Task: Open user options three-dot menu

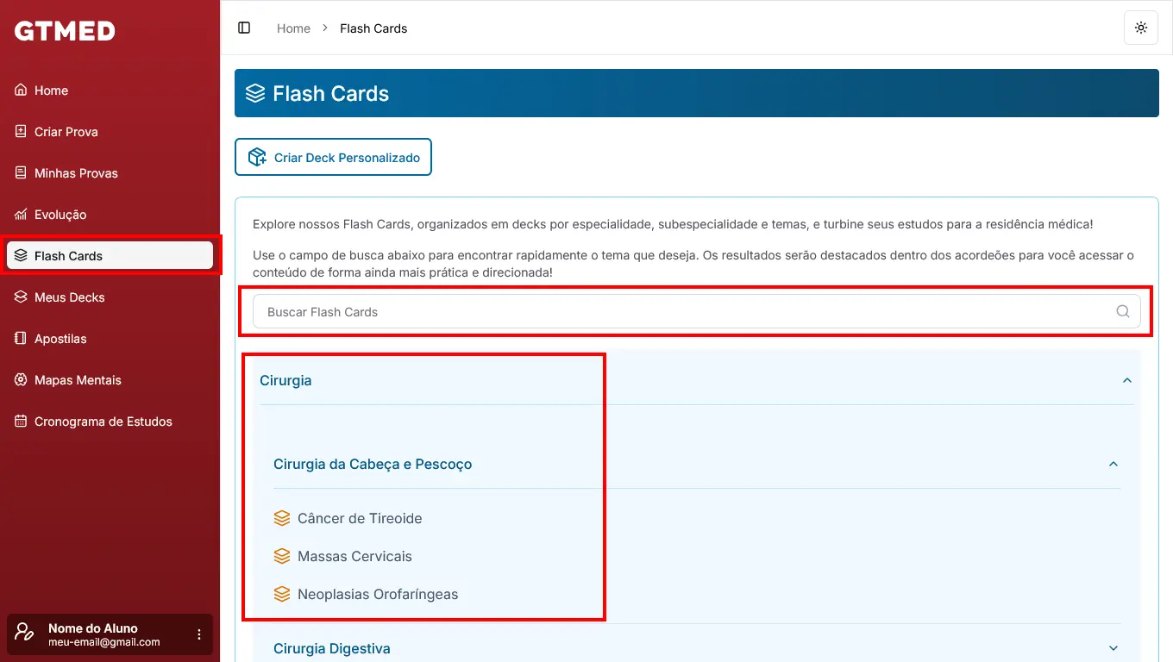Action: point(199,634)
